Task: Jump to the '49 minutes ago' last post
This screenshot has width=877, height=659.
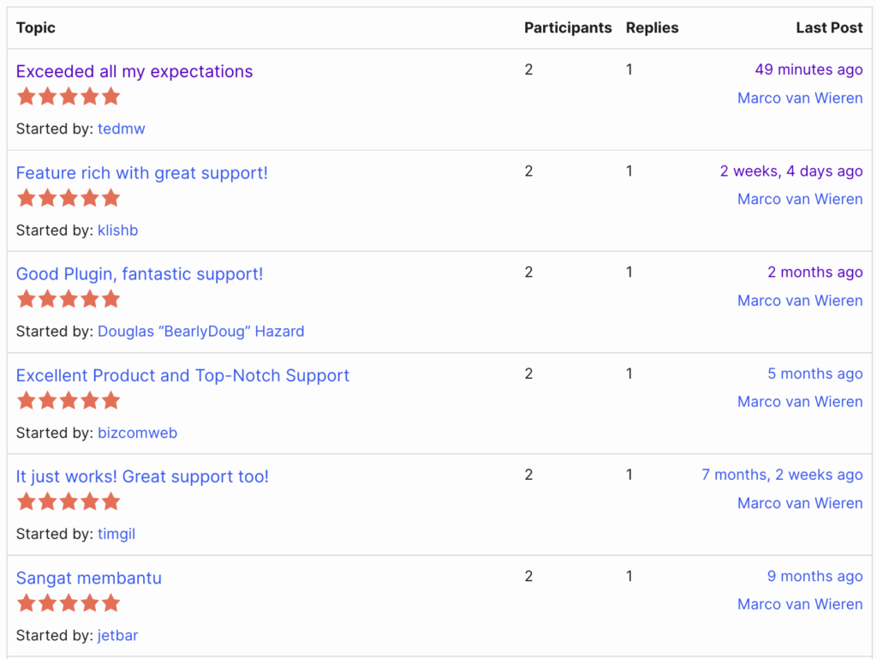Action: (x=808, y=69)
